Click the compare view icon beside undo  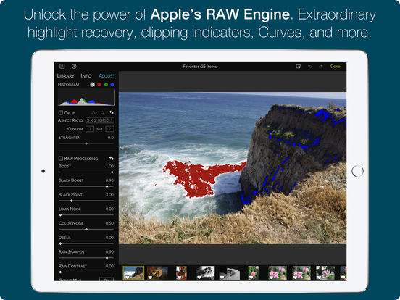pyautogui.click(x=298, y=67)
